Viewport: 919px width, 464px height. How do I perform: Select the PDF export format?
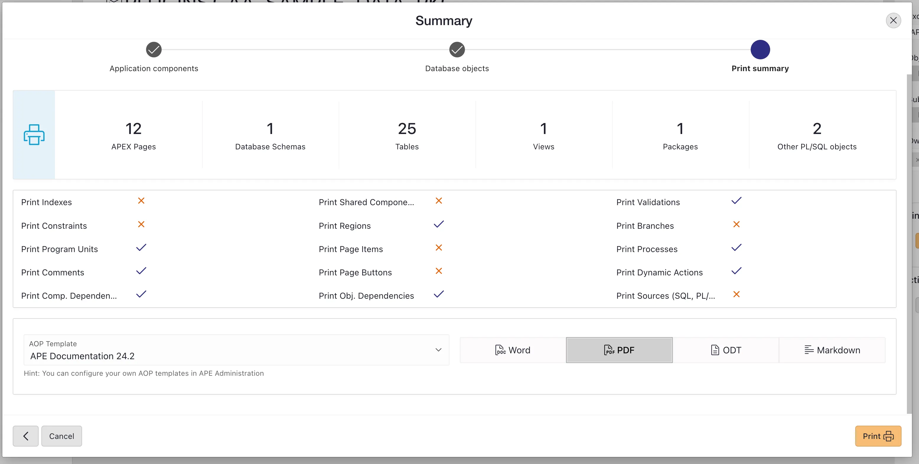point(619,350)
